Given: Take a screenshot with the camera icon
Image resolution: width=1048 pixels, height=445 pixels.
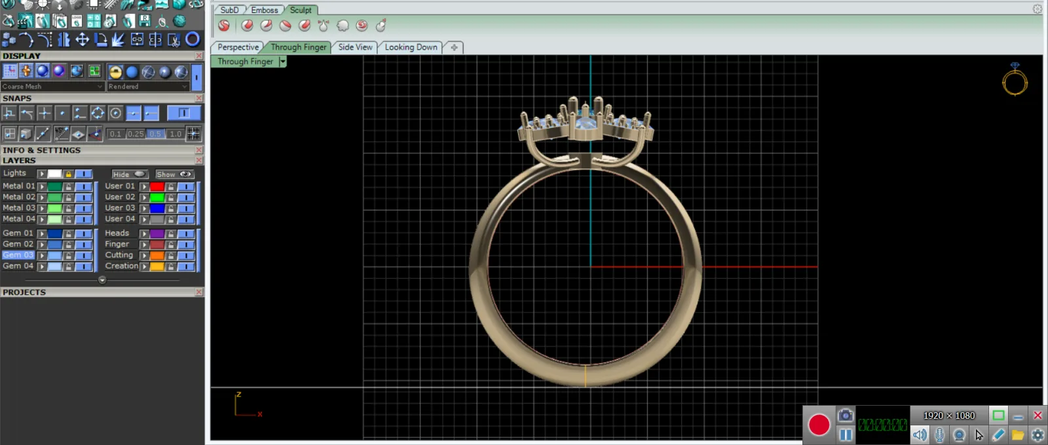Looking at the screenshot, I should point(846,416).
